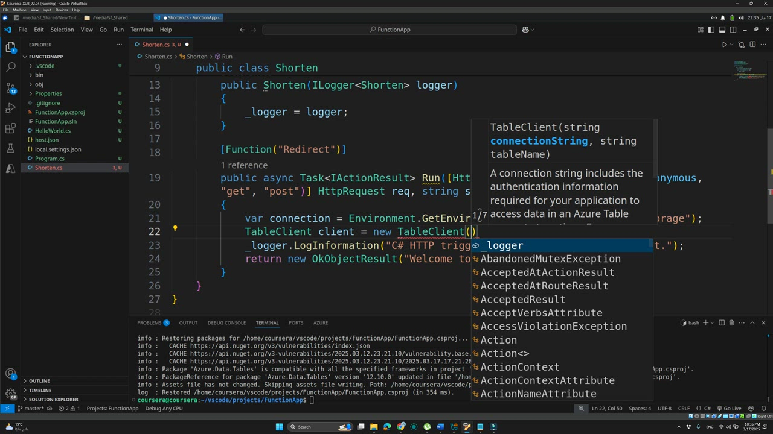Open the Extensions view

(x=10, y=128)
